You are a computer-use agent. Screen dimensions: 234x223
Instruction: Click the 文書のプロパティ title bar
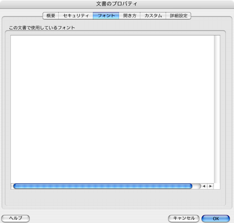point(117,4)
